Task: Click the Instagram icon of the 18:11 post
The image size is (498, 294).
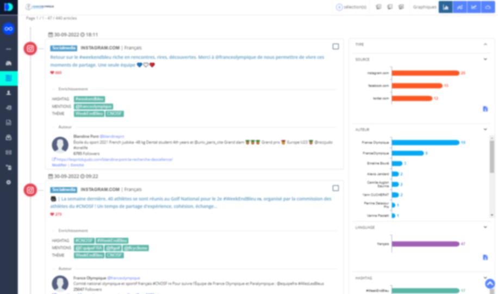Action: (x=30, y=48)
